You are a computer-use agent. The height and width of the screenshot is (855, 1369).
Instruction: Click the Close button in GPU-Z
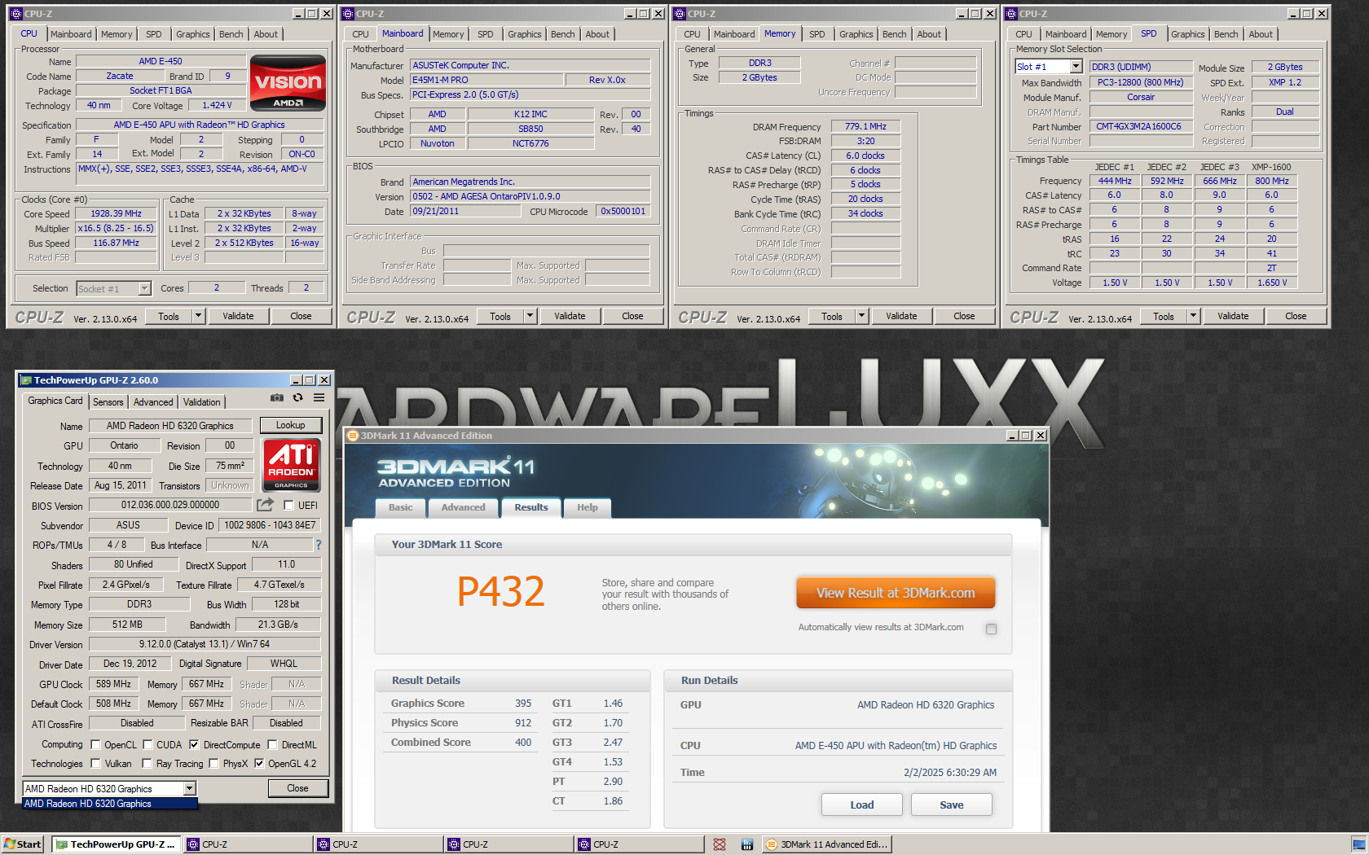[298, 788]
